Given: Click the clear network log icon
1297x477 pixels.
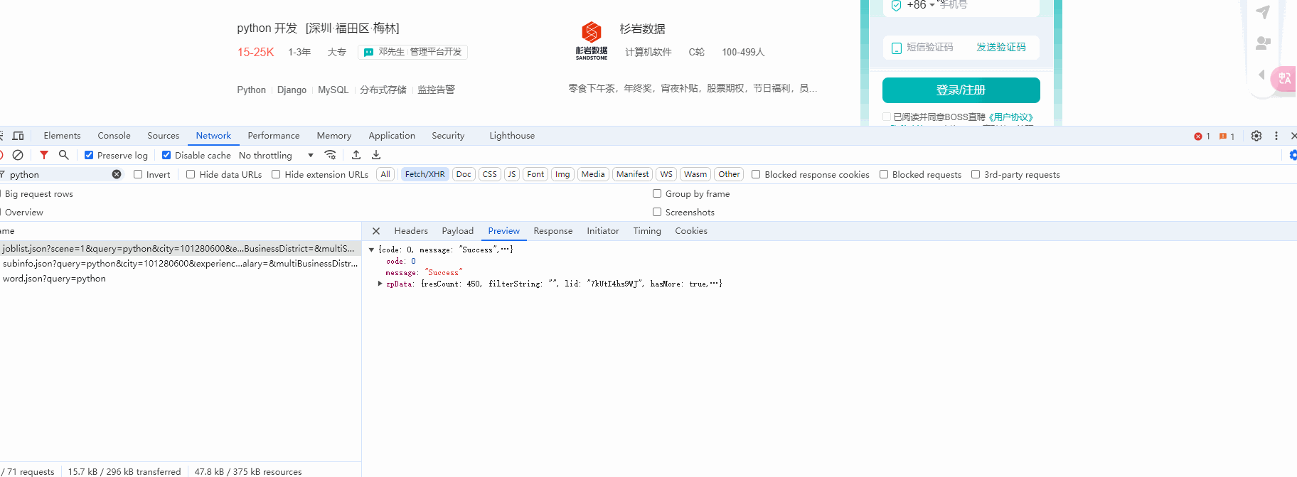Looking at the screenshot, I should [x=18, y=155].
